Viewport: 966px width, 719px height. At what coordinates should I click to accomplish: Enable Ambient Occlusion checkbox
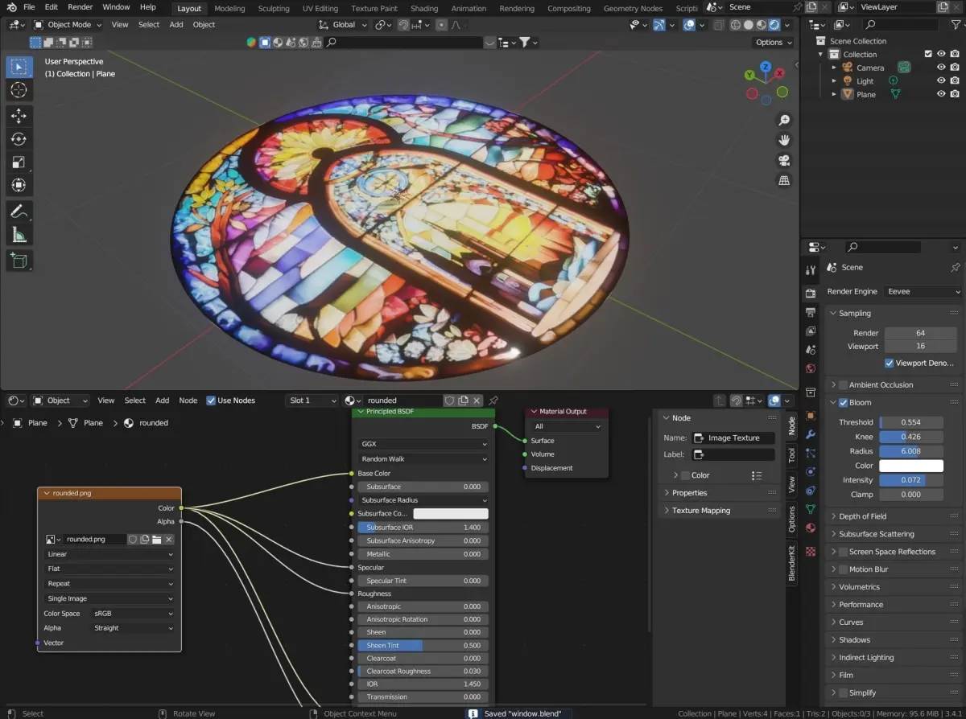click(x=844, y=385)
